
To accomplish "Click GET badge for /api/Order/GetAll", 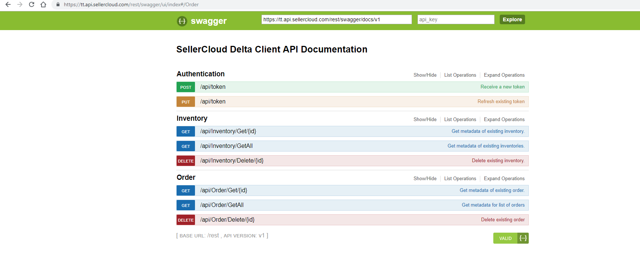I will point(186,205).
